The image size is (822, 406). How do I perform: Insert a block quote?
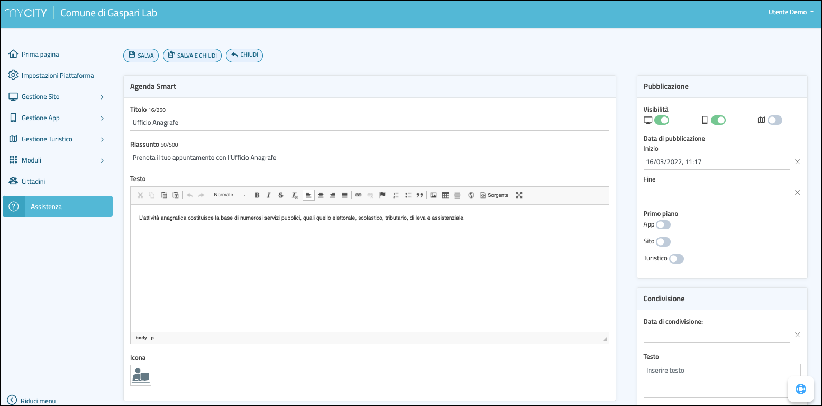tap(419, 195)
